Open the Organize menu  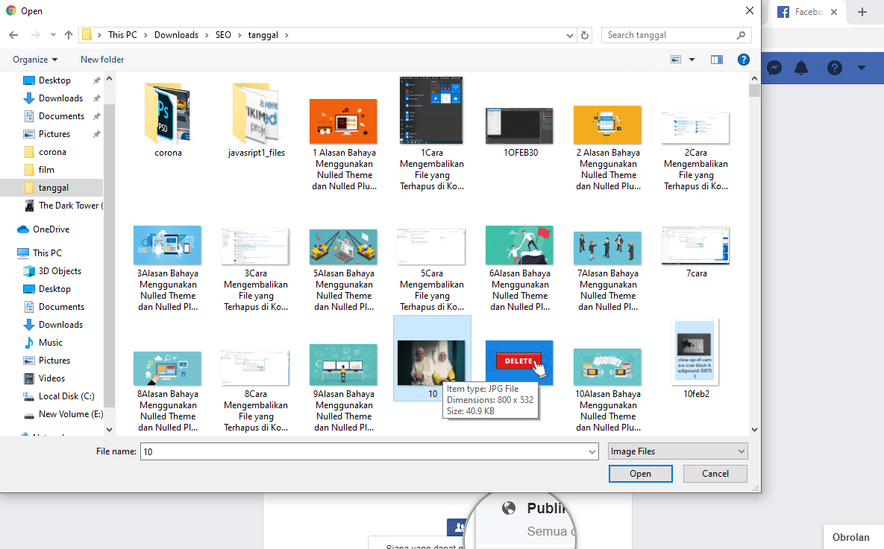[x=35, y=60]
